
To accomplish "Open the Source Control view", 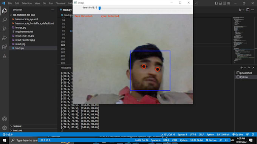I will (x=5, y=29).
